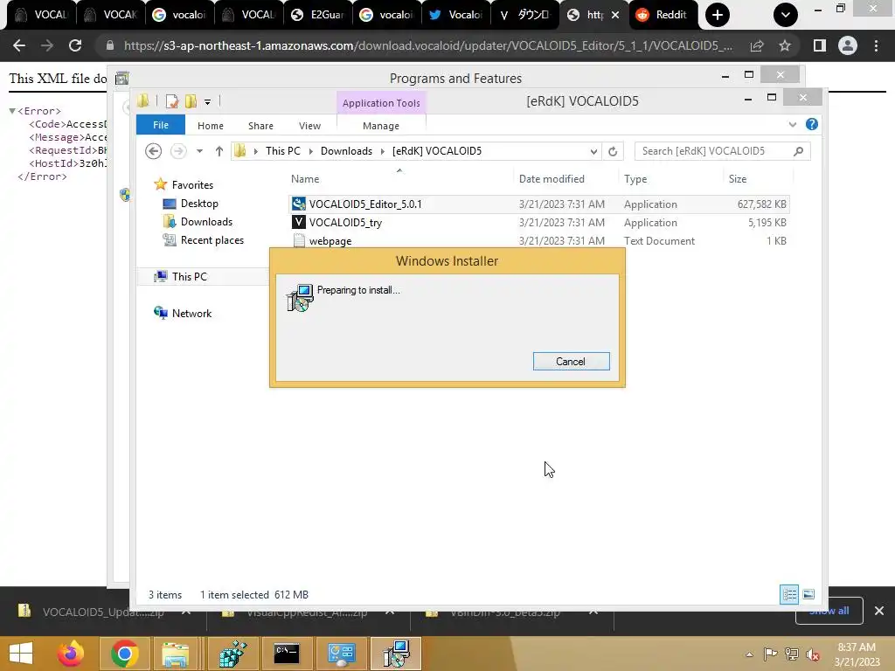Select Network in navigation pane

click(x=191, y=314)
